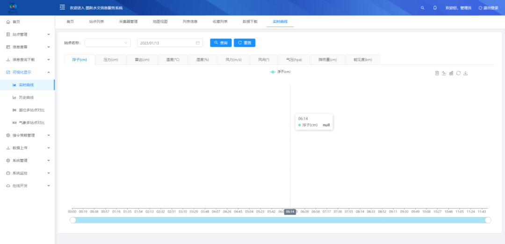Viewport: 505px width, 244px height.
Task: Save chart as image download icon
Action: (465, 73)
